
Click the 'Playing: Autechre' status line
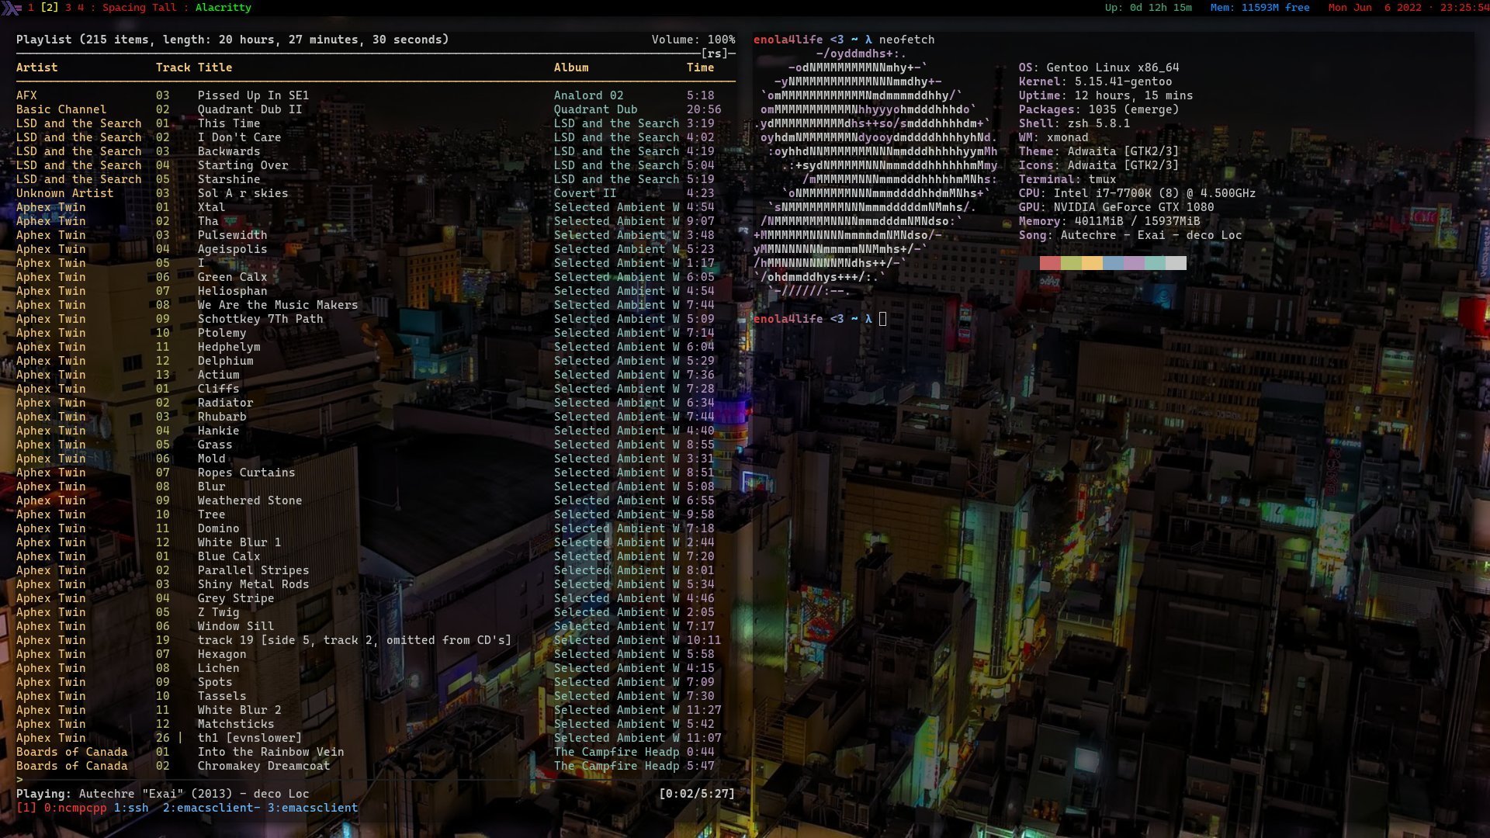point(163,794)
